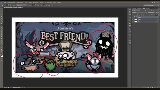Image resolution: width=160 pixels, height=90 pixels.
Task: Open layer opacity slider arrow
Action: click(x=159, y=12)
